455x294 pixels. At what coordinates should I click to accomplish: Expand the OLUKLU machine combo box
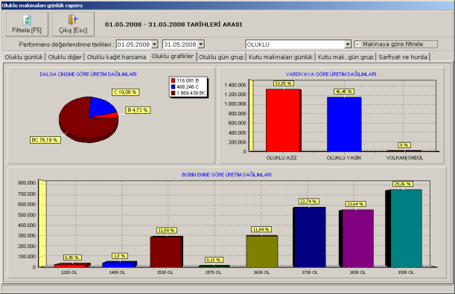348,45
